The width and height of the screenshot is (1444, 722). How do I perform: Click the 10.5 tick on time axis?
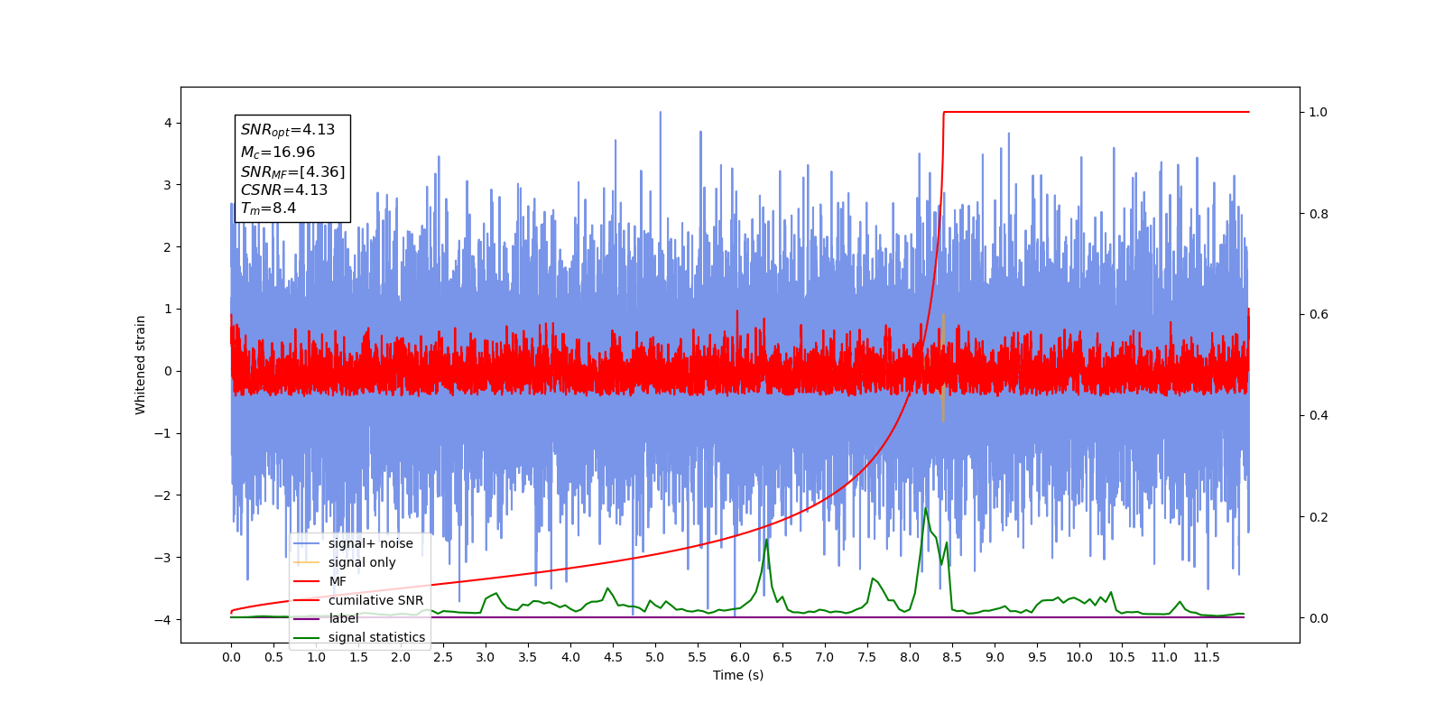1122,657
